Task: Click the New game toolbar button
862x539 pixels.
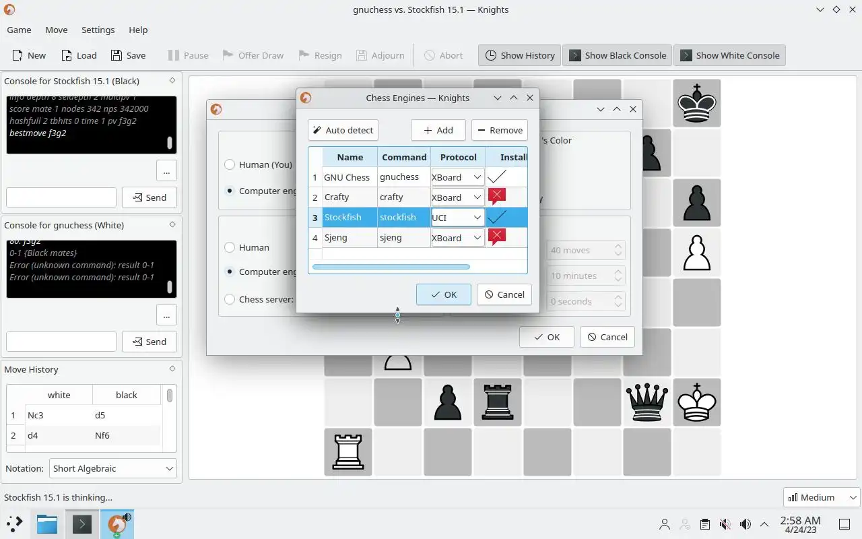Action: tap(29, 55)
